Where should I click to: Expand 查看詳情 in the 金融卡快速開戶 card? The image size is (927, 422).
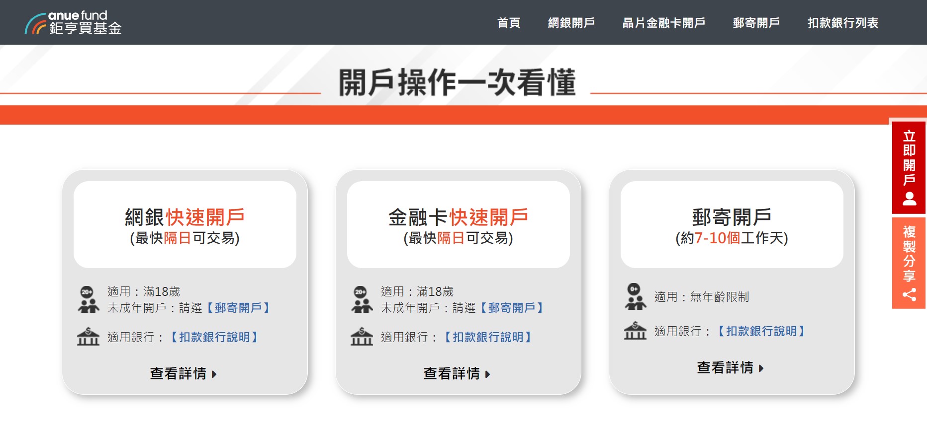[x=457, y=373]
